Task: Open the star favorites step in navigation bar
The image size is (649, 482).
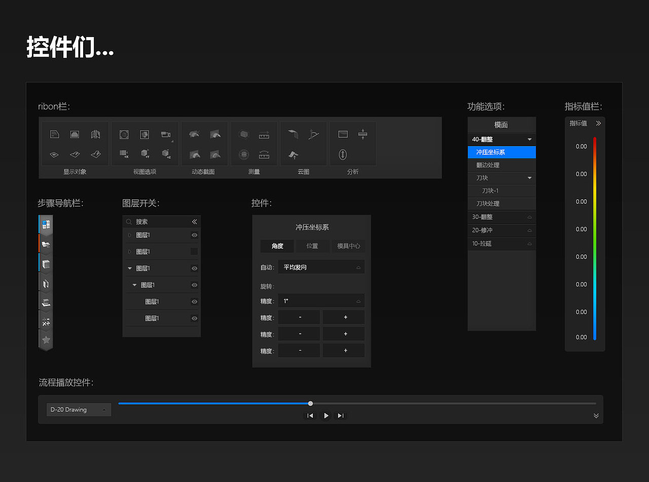Action: [46, 340]
